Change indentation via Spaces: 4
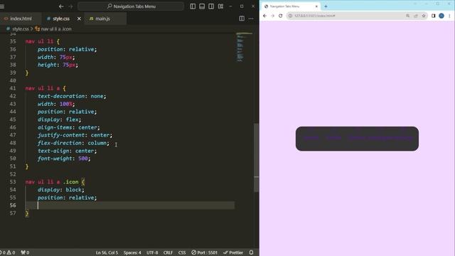 click(x=132, y=252)
